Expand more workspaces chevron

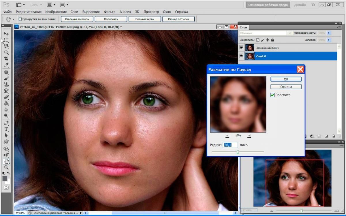(x=313, y=5)
